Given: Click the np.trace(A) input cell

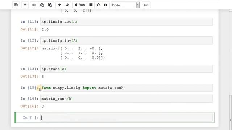Looking at the screenshot, I should [x=127, y=69].
